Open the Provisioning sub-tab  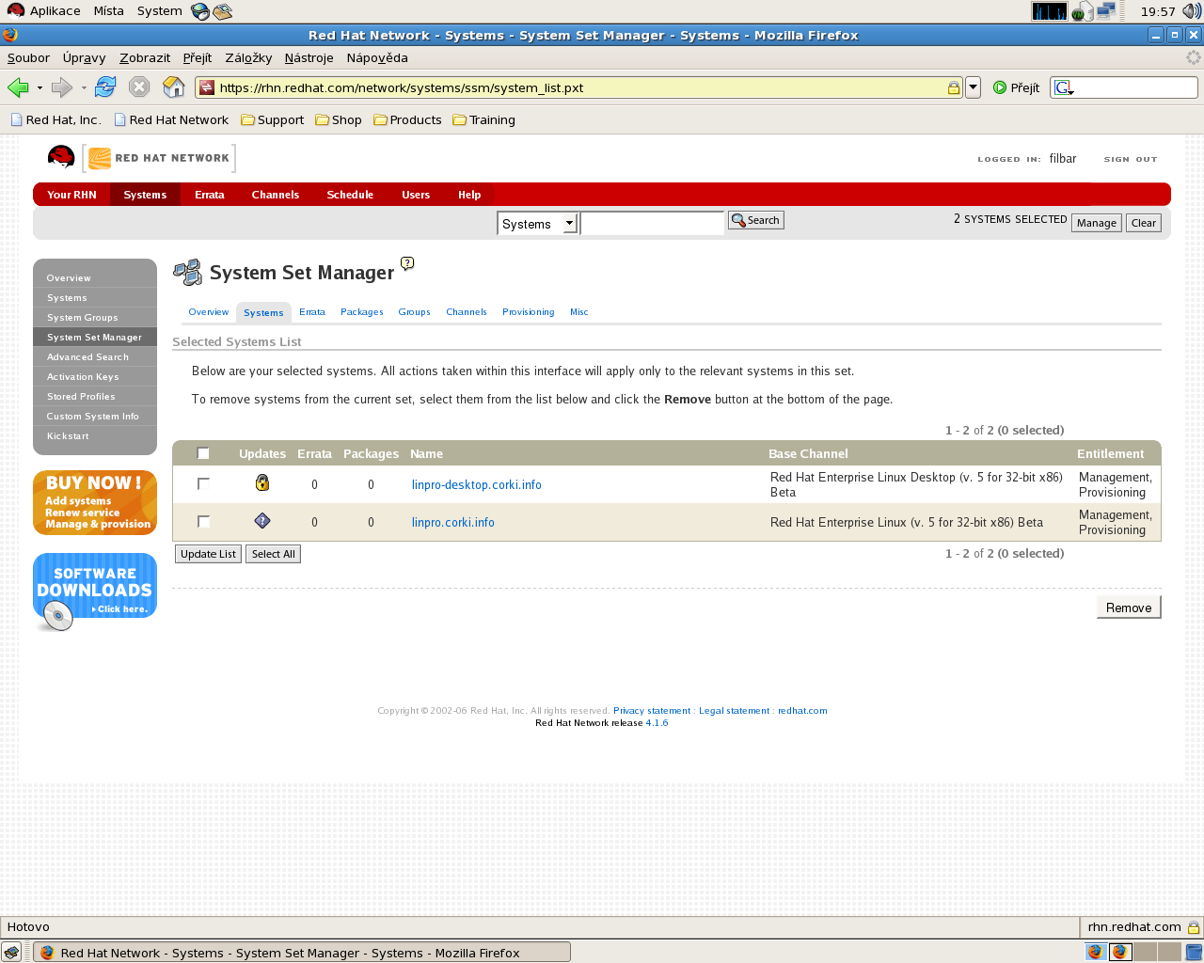click(528, 312)
